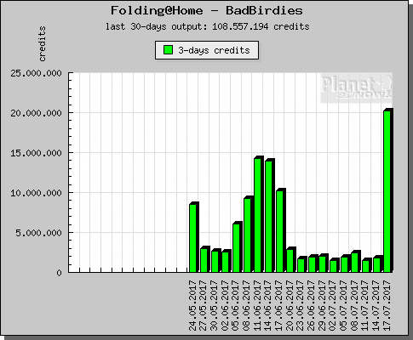The height and width of the screenshot is (340, 413).
Task: Select the bar for 23.06.2017
Action: 301,264
